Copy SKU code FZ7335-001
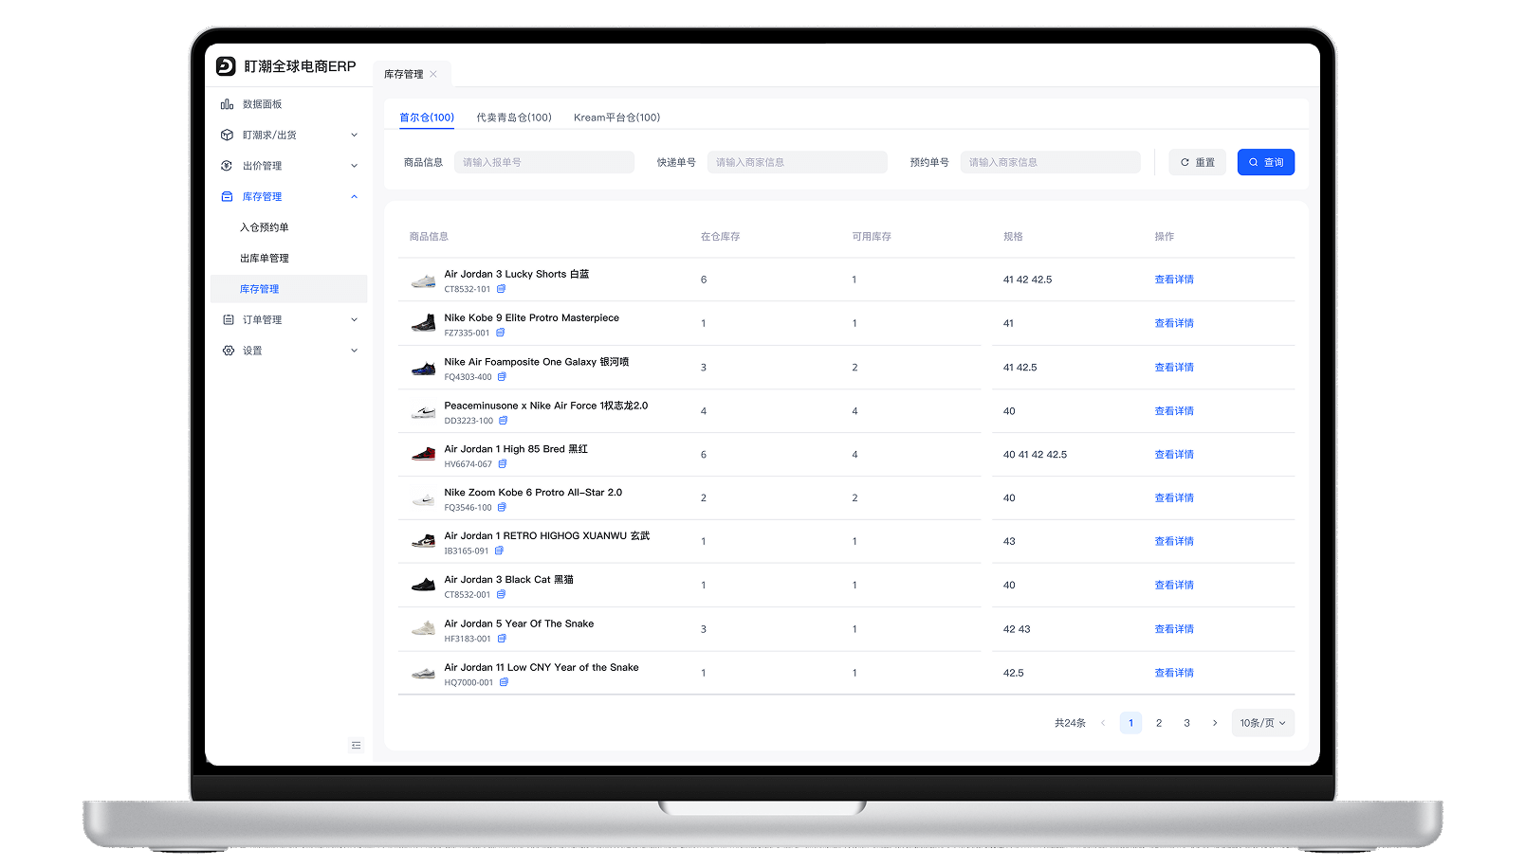 [501, 333]
